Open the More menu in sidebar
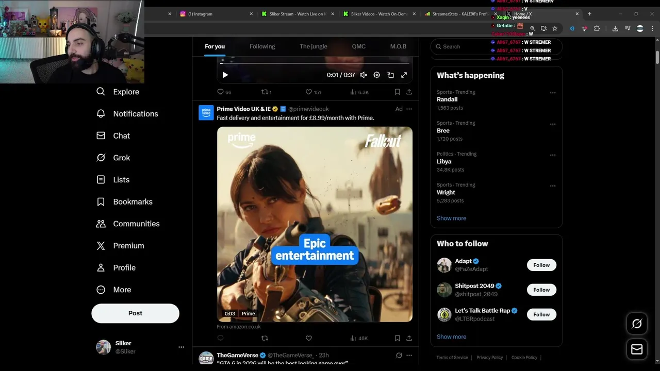The height and width of the screenshot is (371, 660). coord(113,290)
